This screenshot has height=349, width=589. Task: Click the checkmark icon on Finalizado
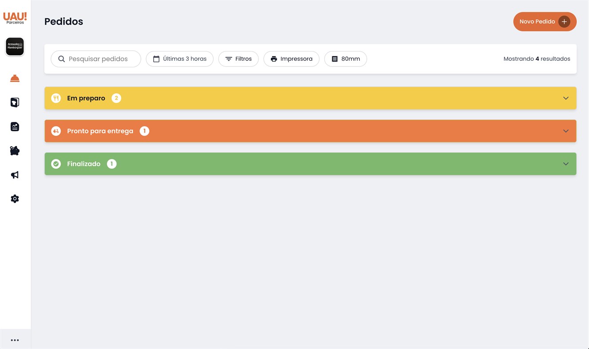click(x=56, y=164)
